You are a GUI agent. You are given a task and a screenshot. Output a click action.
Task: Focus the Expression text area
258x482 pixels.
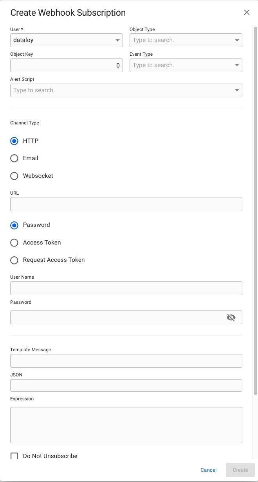(126, 425)
